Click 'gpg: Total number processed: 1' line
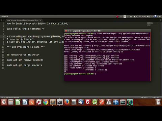This screenshot has height=121, width=162. pyautogui.click(x=80, y=68)
